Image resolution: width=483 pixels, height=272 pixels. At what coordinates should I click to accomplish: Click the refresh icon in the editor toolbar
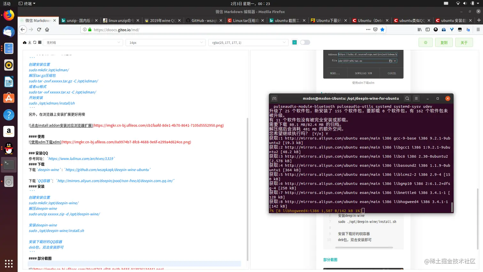click(34, 43)
